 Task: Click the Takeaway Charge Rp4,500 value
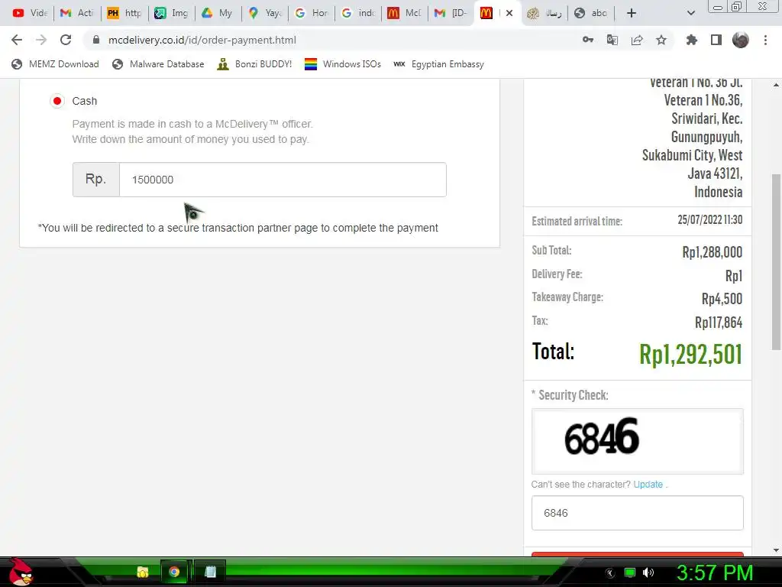coord(722,299)
